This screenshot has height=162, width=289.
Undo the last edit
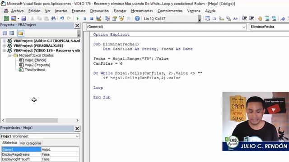pos(62,18)
